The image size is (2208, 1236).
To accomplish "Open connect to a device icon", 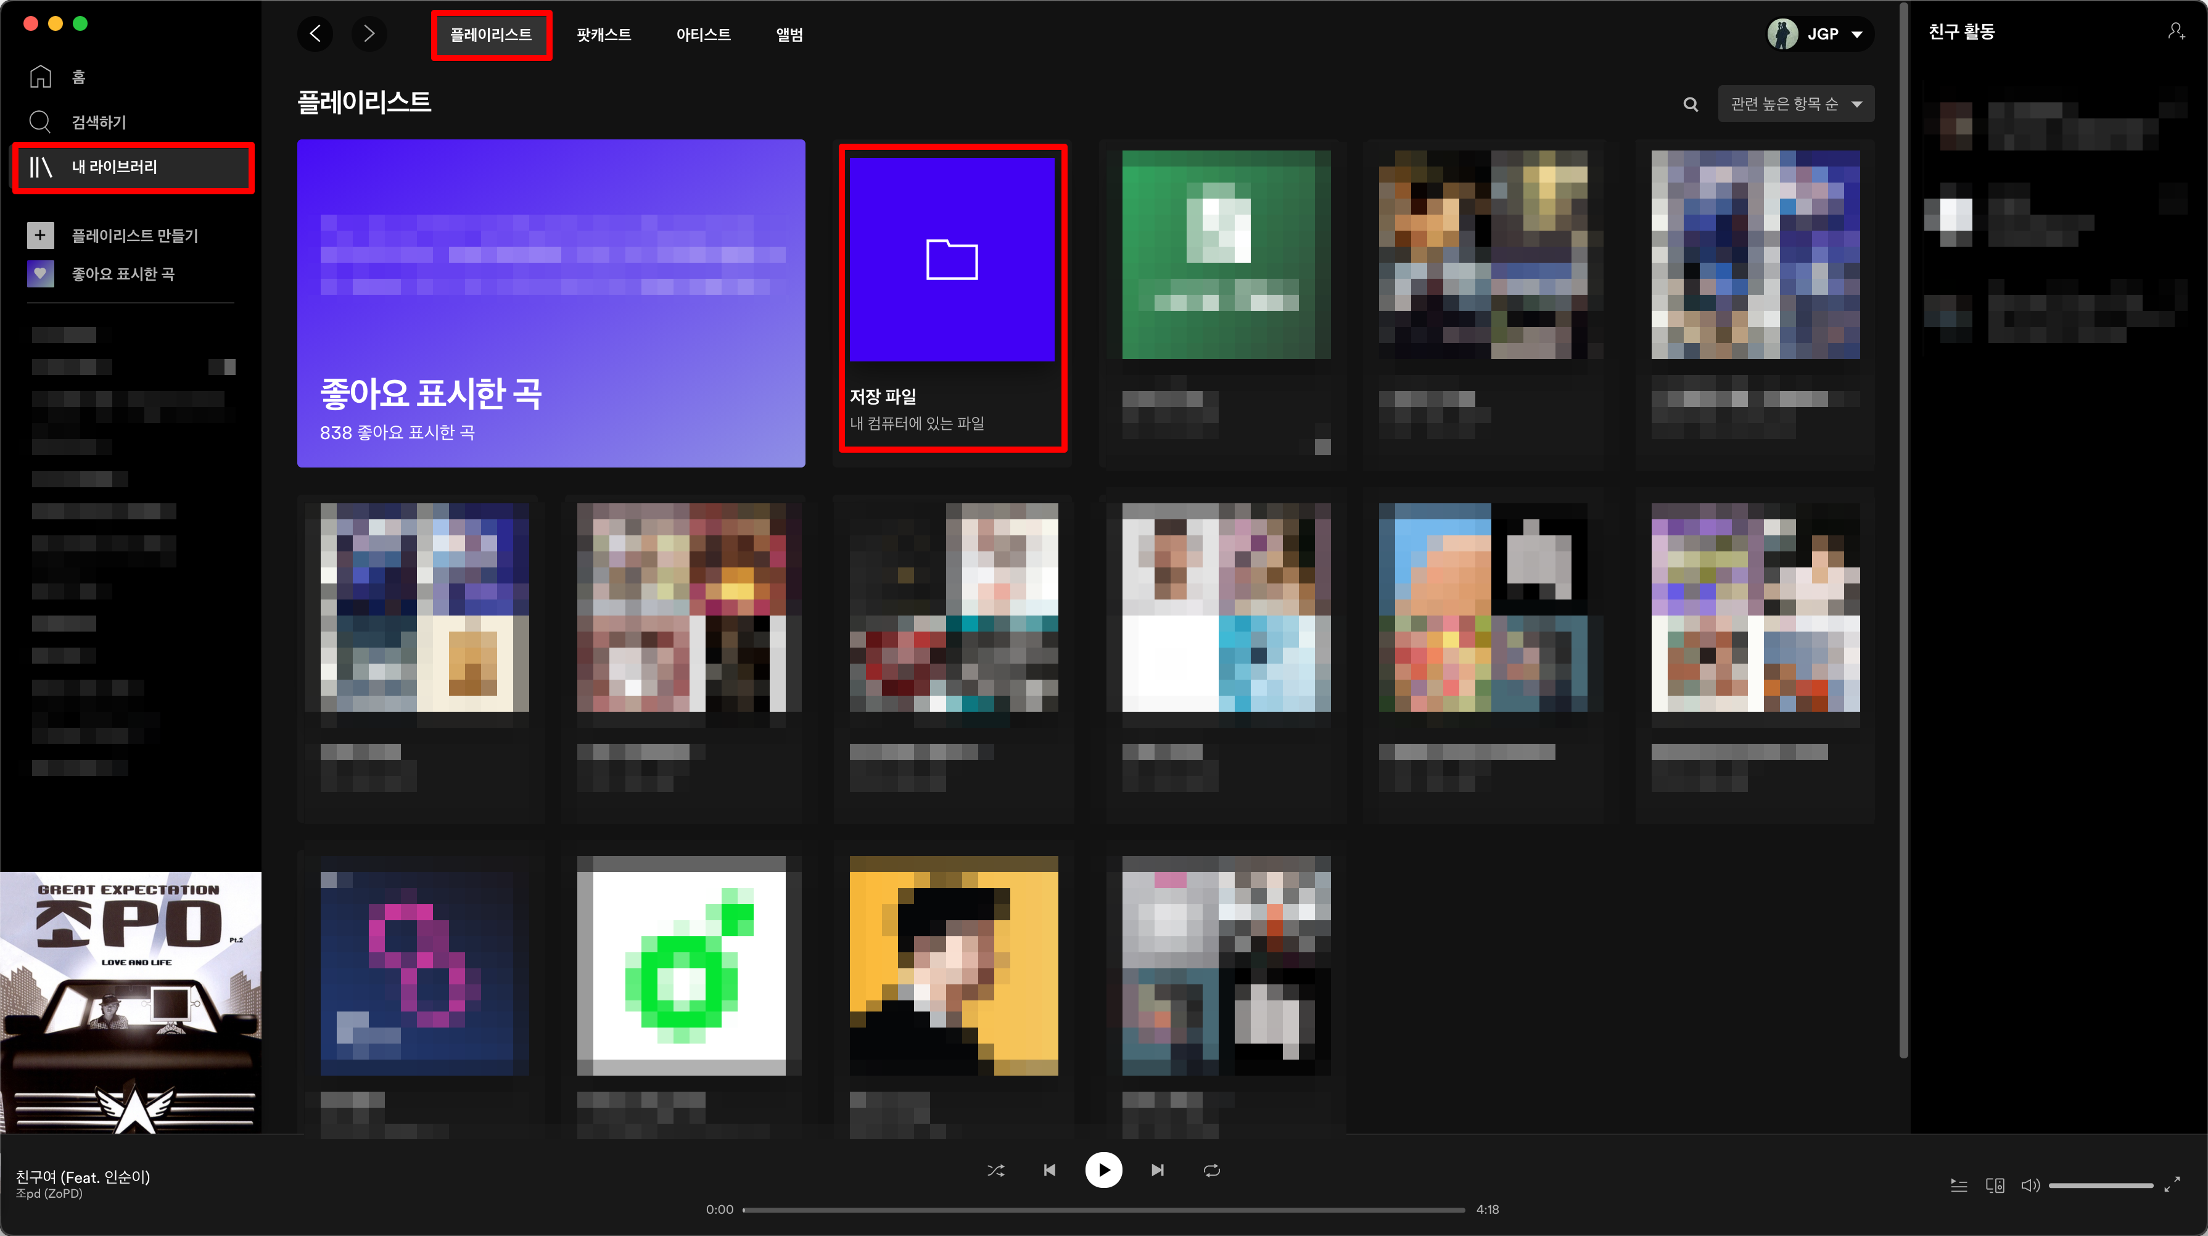I will tap(1995, 1185).
